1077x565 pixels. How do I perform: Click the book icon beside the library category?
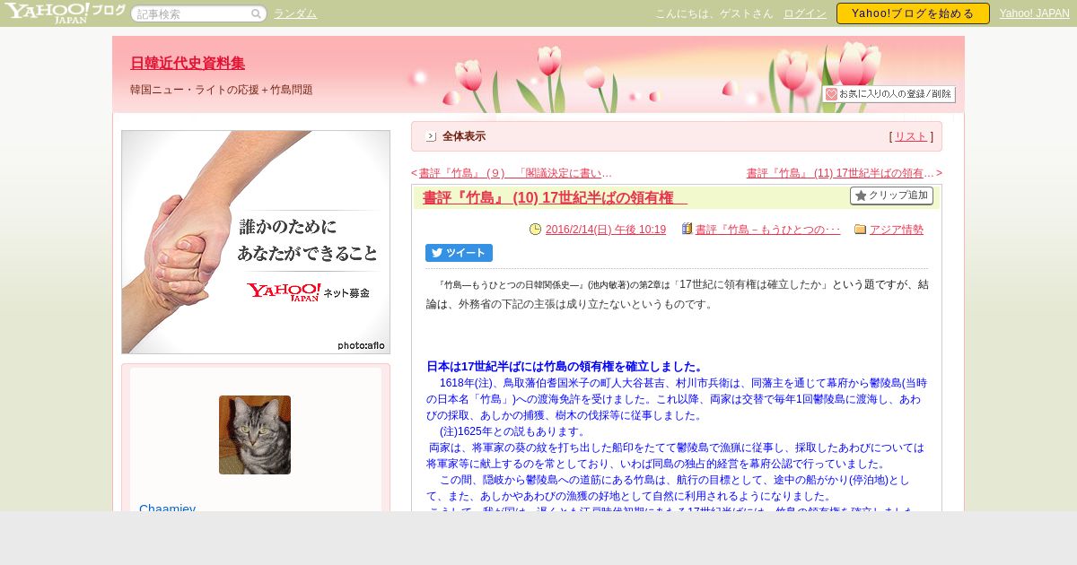[x=687, y=230]
